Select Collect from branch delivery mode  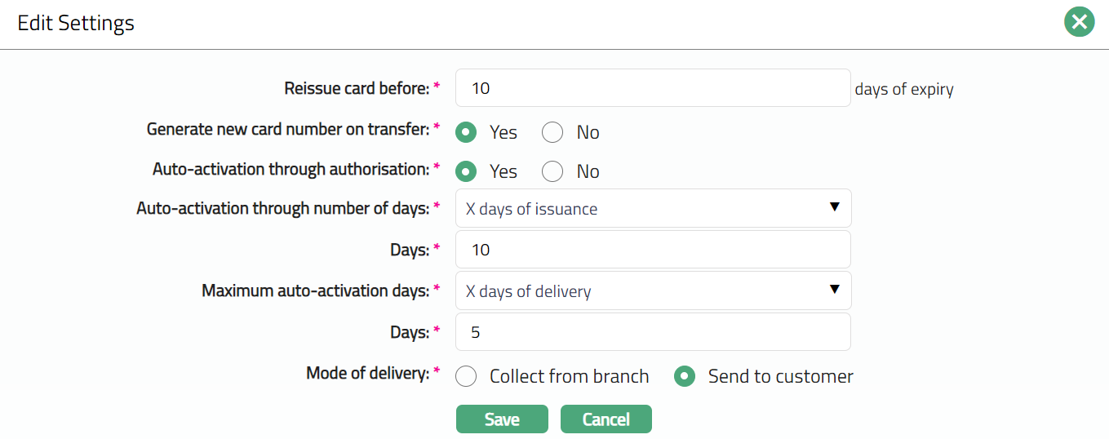pyautogui.click(x=466, y=376)
